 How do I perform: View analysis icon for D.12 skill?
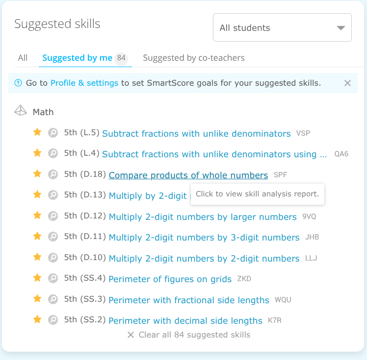(53, 216)
